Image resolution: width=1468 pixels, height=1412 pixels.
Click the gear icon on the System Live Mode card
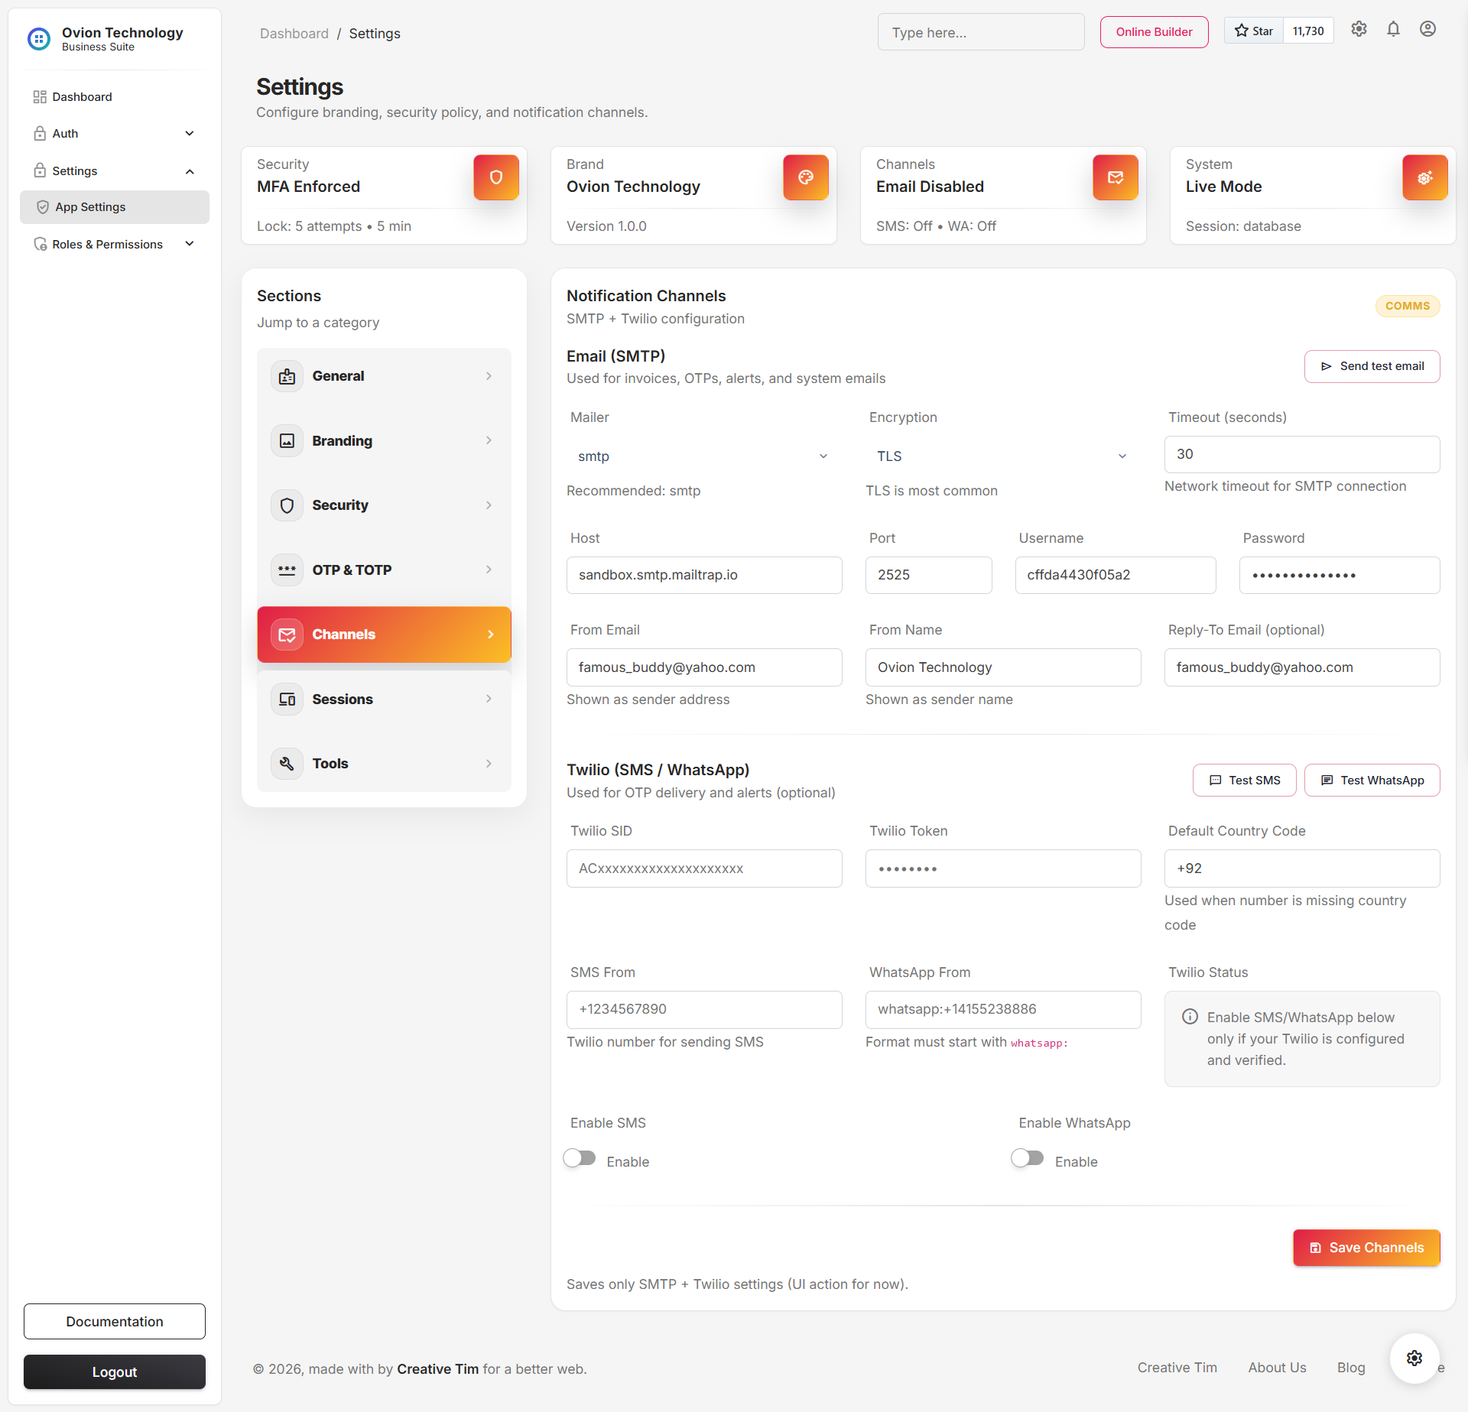click(1424, 177)
